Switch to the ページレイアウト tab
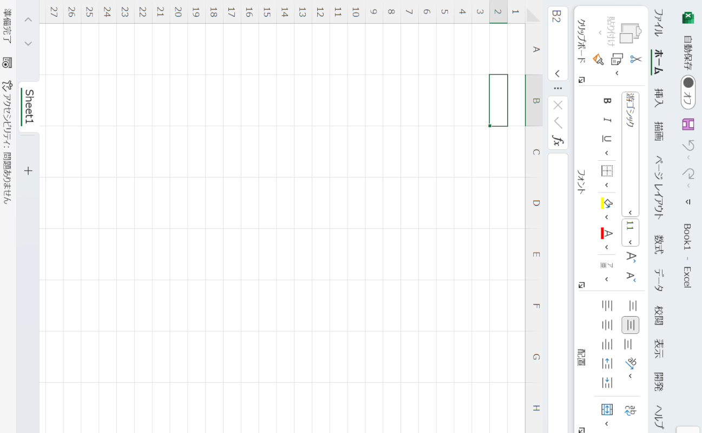 click(x=658, y=187)
